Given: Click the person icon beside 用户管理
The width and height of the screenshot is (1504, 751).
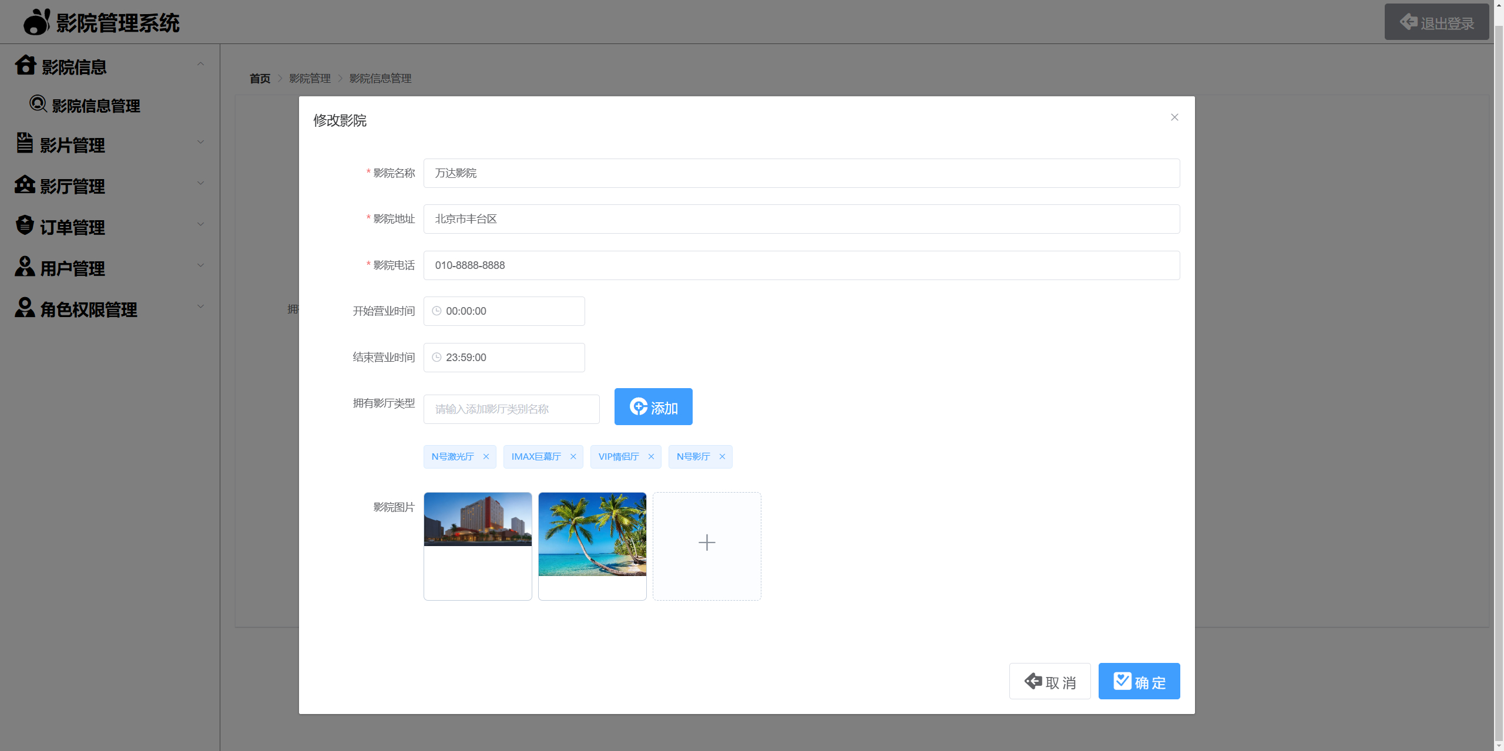Looking at the screenshot, I should tap(25, 266).
